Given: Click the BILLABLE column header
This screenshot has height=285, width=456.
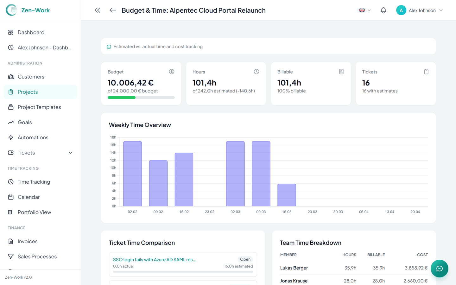Looking at the screenshot, I should (376, 255).
